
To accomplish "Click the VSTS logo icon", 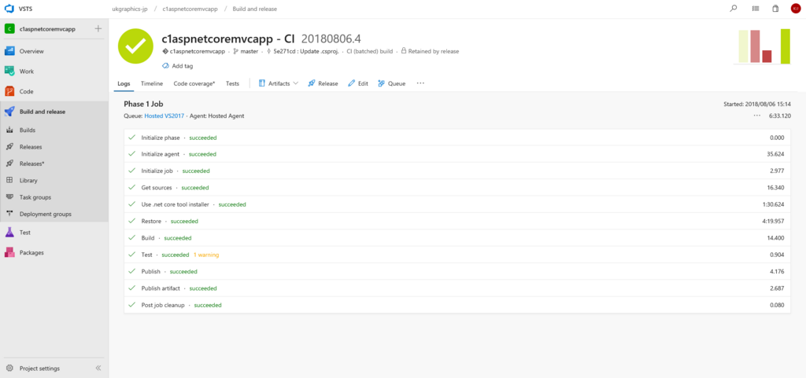I will 9,9.
